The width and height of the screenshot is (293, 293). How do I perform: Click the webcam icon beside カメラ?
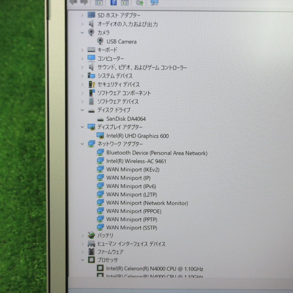[91, 32]
